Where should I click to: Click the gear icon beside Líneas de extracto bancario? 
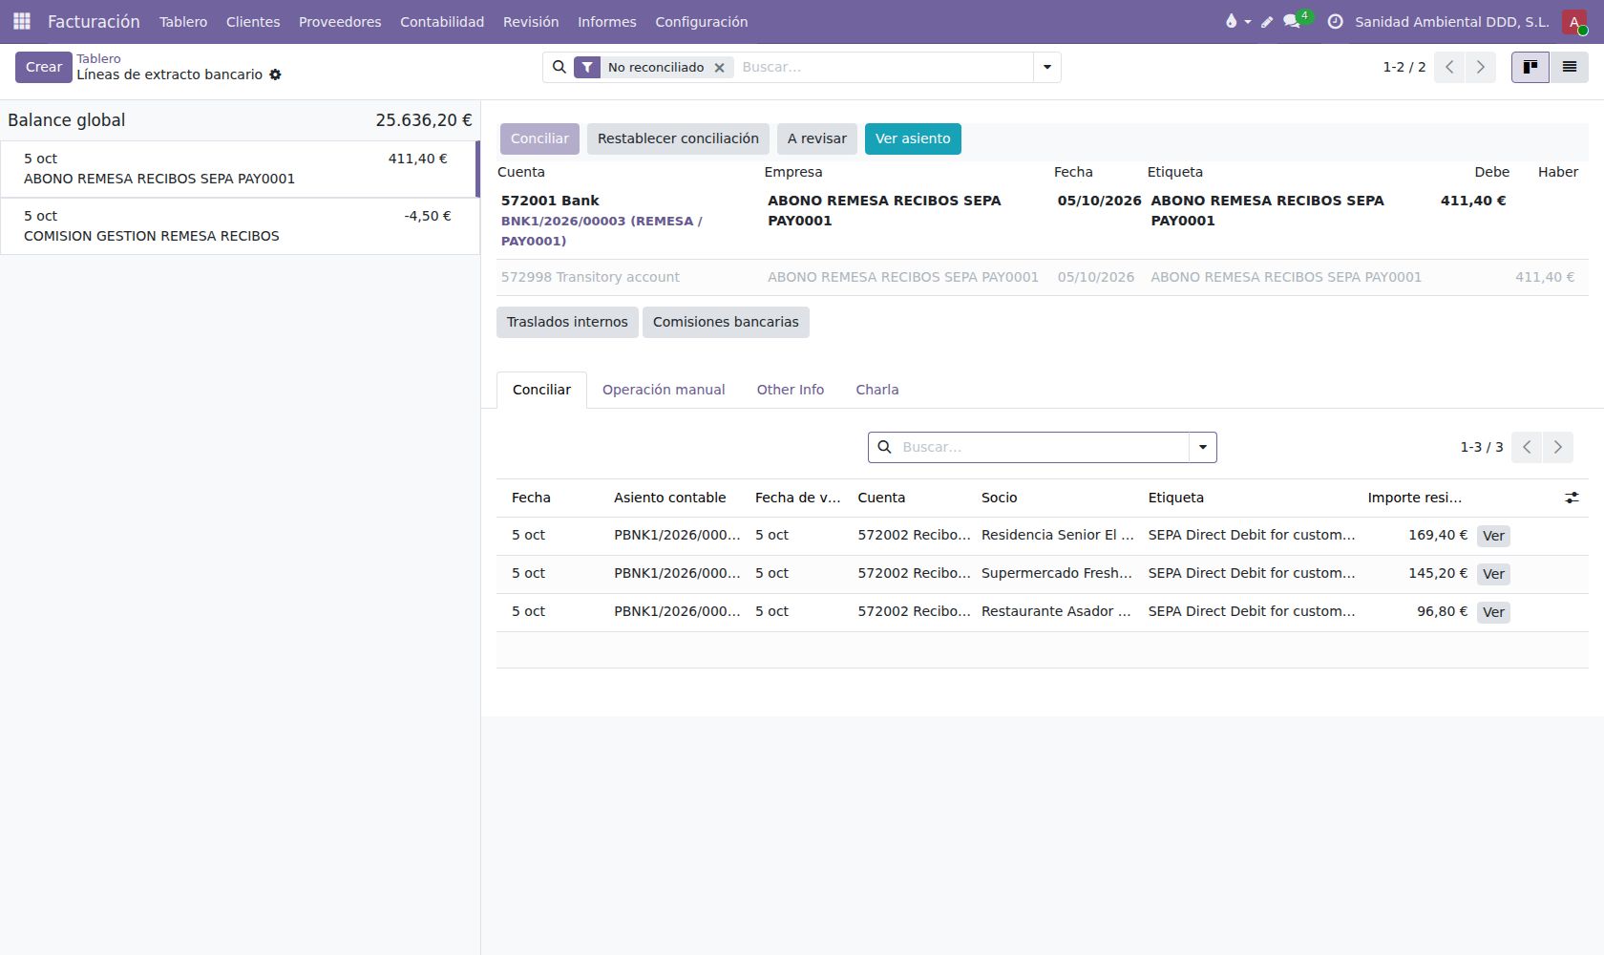[x=275, y=74]
